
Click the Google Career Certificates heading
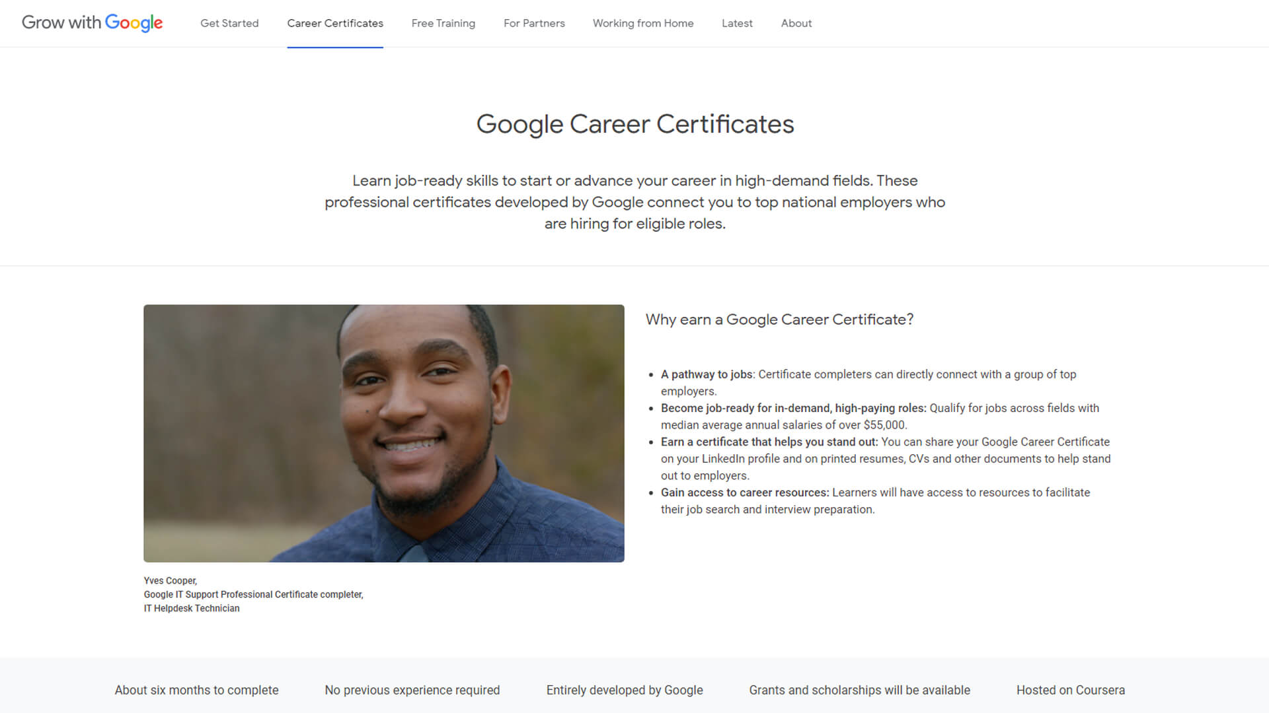pos(635,124)
